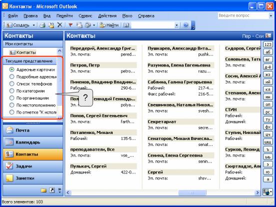276x207 pixels.
Task: Jump to contacts with the 'кл' index button
Action: coord(268,89)
